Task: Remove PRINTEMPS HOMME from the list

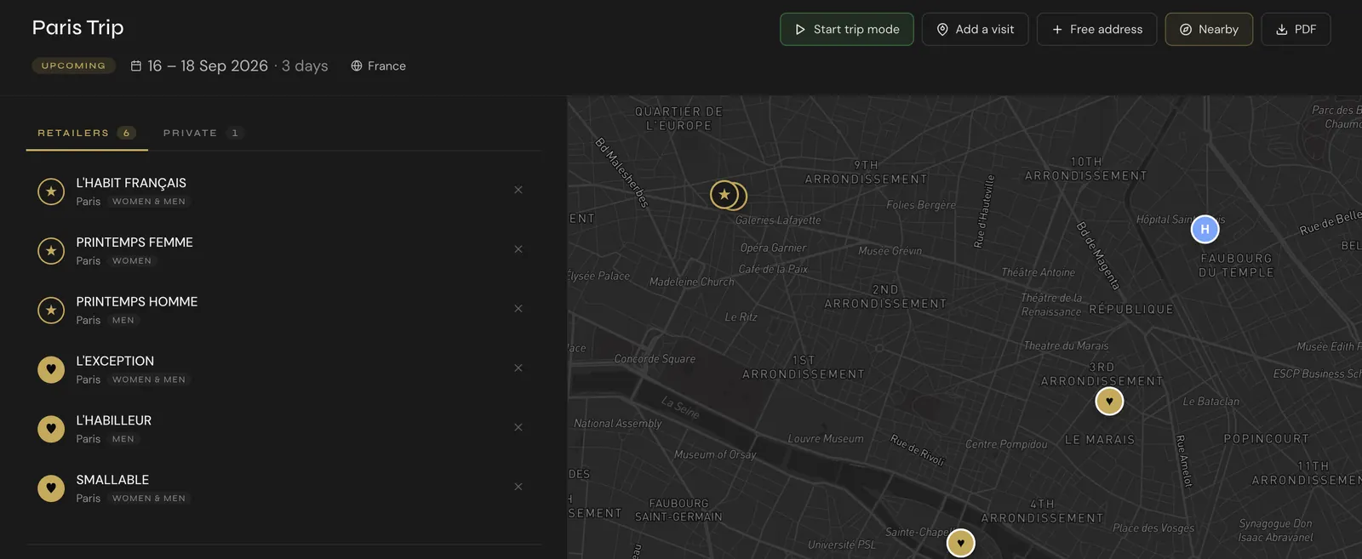Action: click(x=518, y=309)
